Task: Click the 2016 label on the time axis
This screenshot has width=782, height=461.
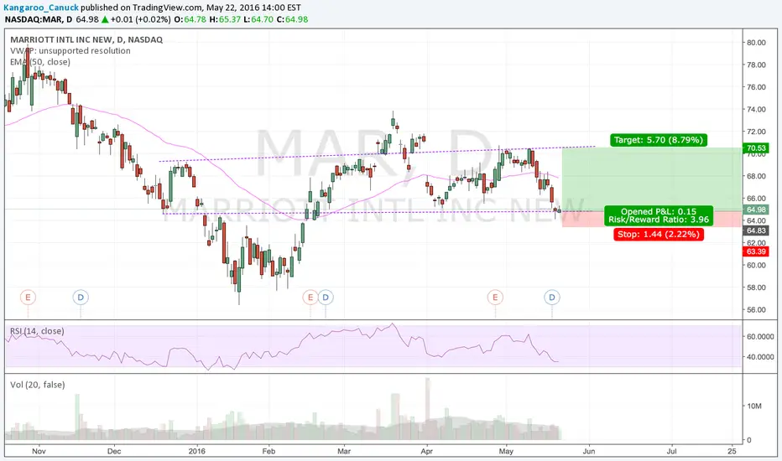Action: (197, 451)
